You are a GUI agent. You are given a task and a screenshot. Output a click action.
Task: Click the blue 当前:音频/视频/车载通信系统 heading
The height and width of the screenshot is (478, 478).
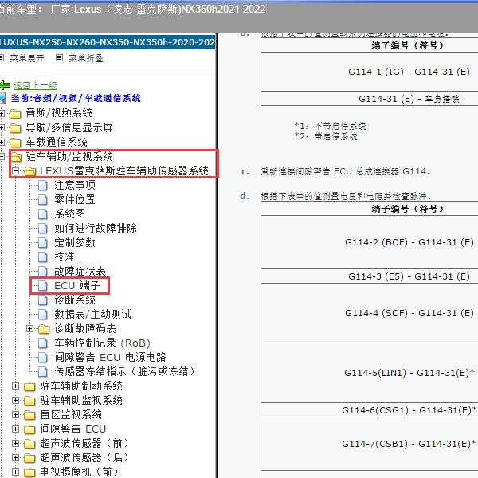coord(76,98)
